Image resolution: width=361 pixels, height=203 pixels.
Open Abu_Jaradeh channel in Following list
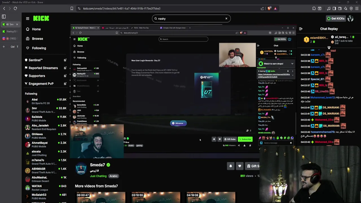click(x=46, y=127)
